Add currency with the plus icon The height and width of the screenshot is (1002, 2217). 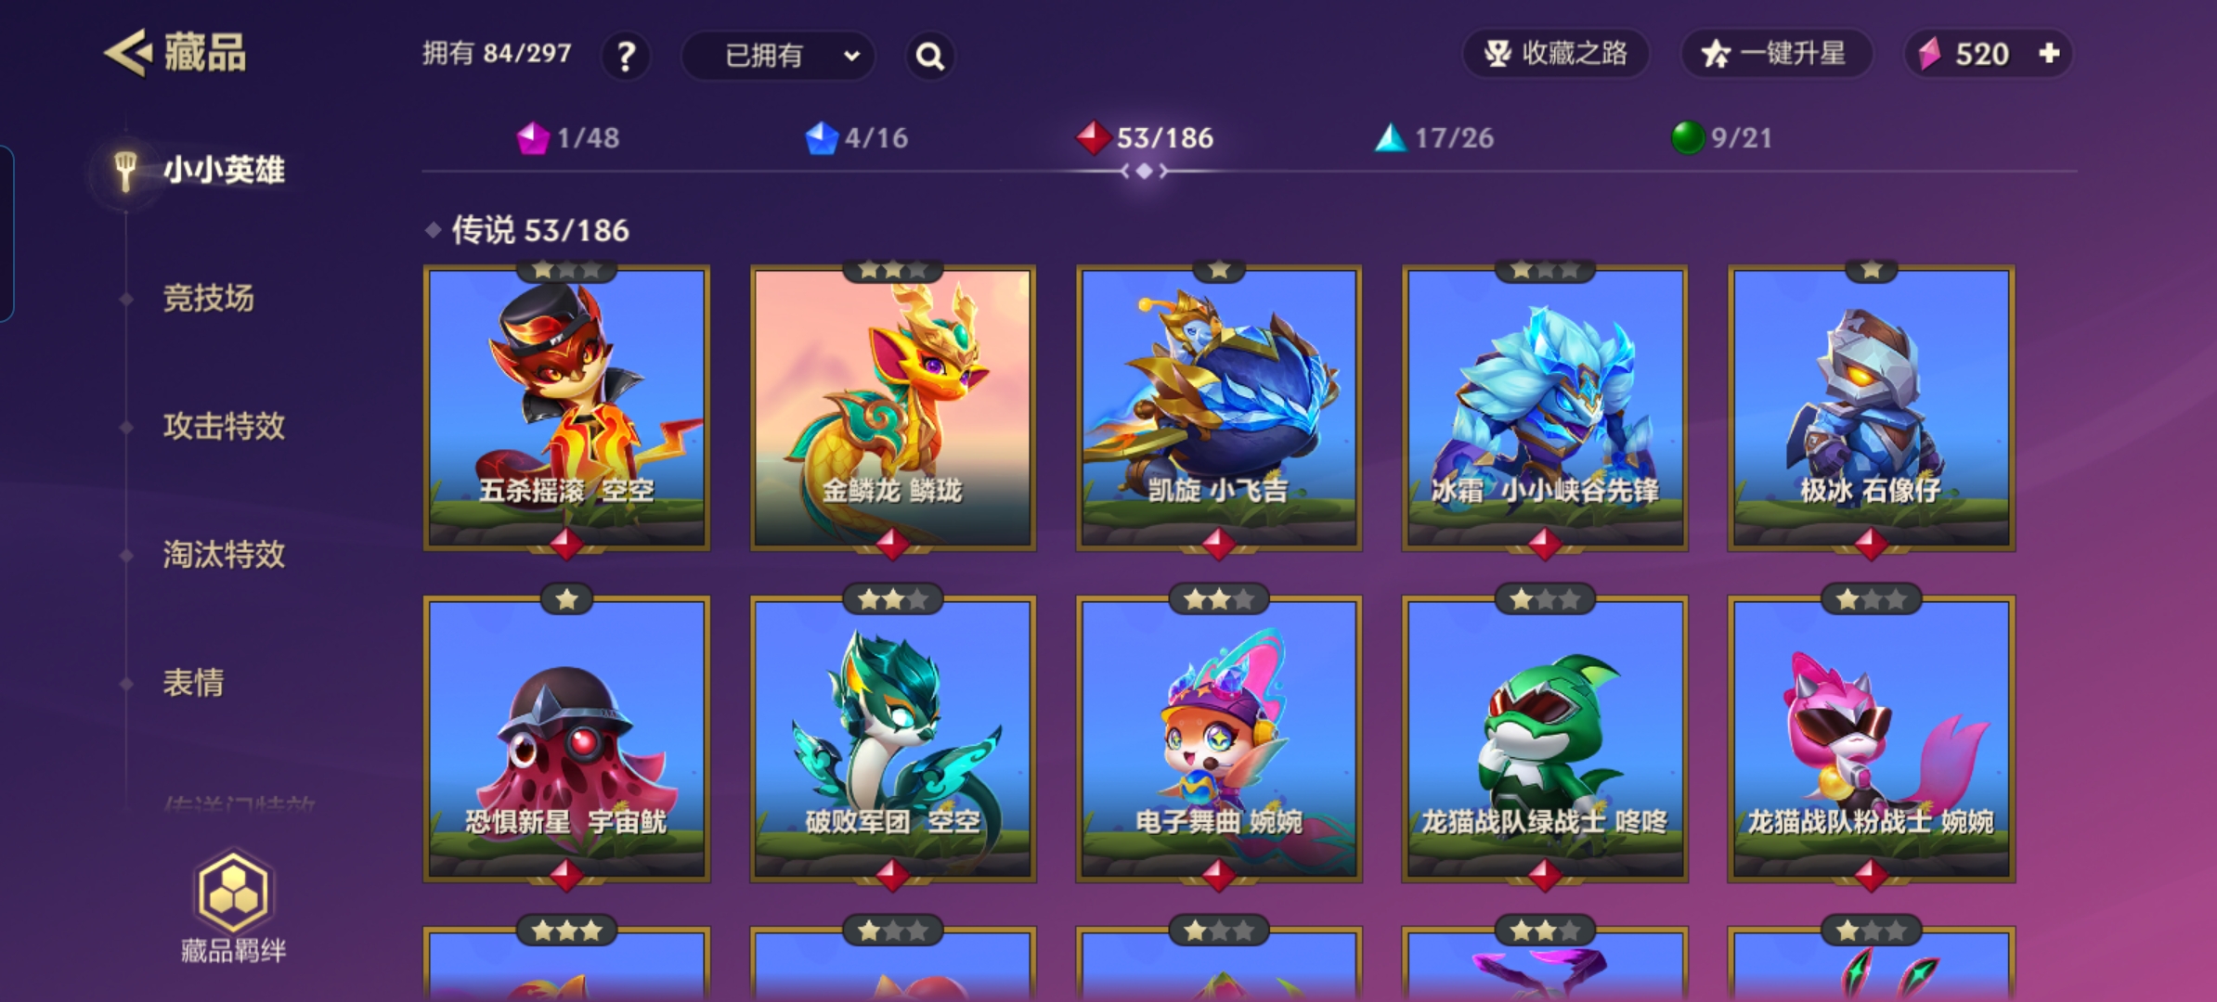2049,53
